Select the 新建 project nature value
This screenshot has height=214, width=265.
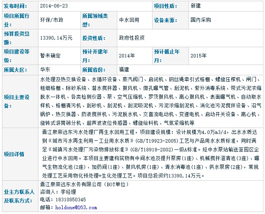click(196, 6)
